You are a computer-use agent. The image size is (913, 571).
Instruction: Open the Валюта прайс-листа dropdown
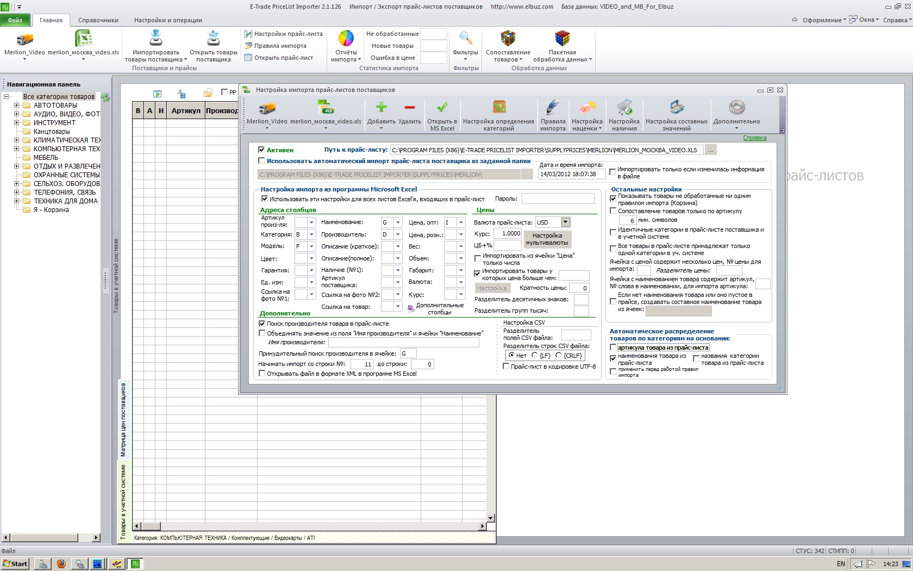click(565, 222)
